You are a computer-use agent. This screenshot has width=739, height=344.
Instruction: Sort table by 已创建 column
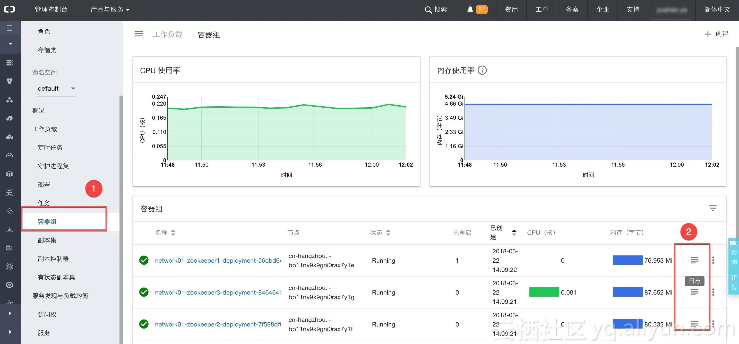(x=514, y=233)
